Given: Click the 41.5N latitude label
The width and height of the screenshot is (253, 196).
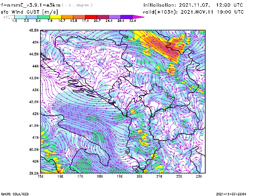Looking at the screenshot, I should point(34,126).
